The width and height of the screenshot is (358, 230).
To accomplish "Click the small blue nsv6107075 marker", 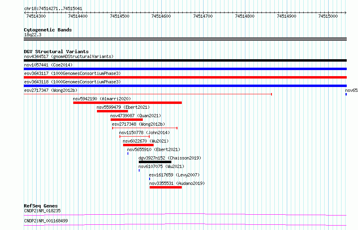I will pyautogui.click(x=139, y=170).
